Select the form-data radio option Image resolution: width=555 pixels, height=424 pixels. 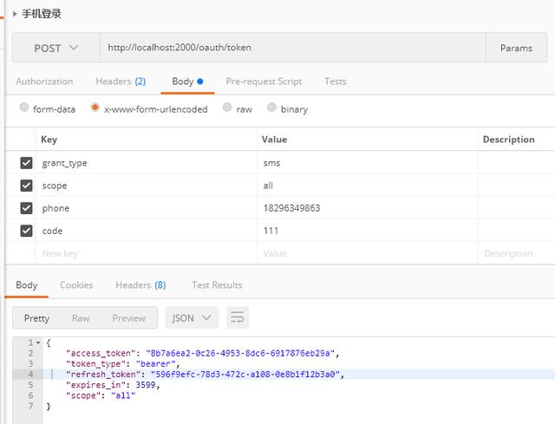coord(24,108)
